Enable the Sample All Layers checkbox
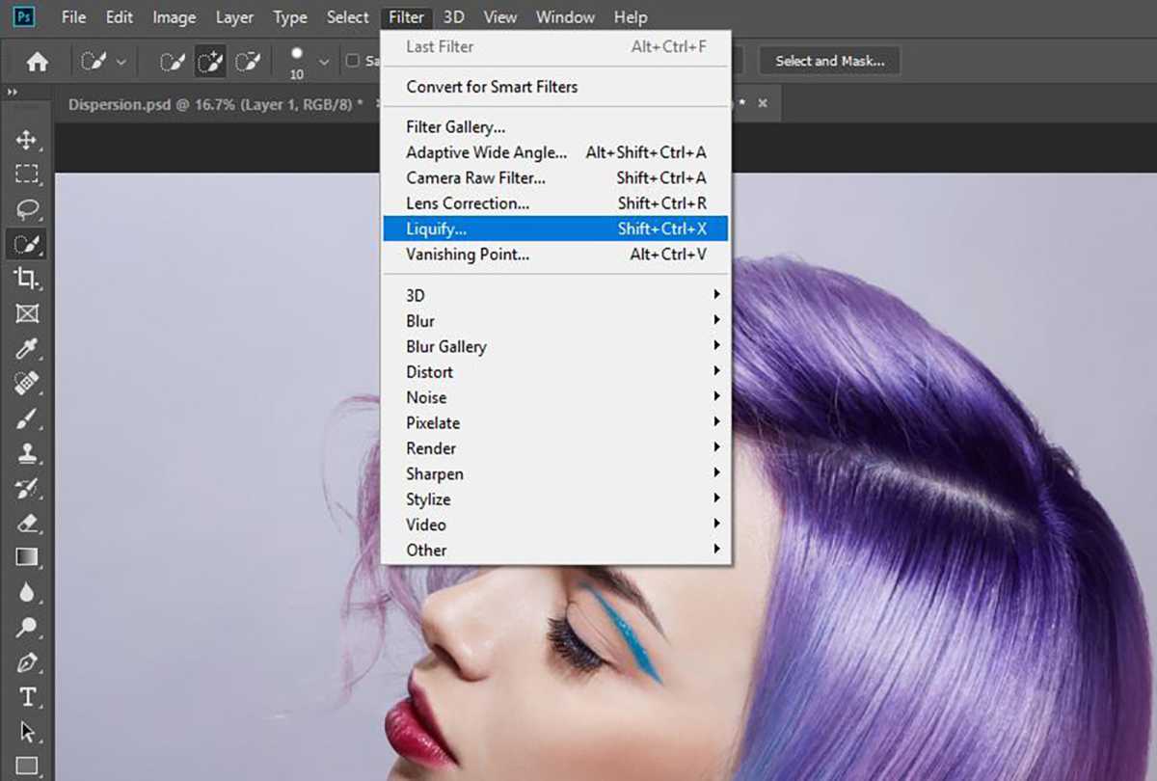The height and width of the screenshot is (781, 1157). point(354,60)
